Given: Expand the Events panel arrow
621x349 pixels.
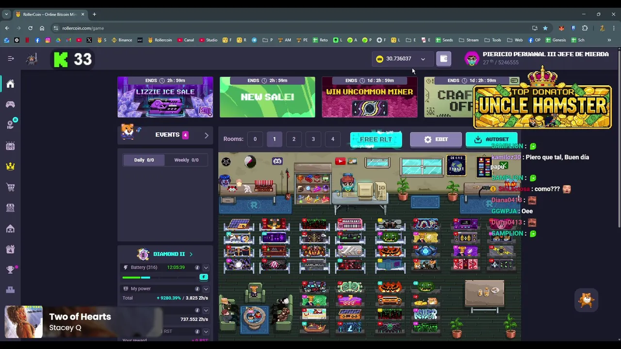Looking at the screenshot, I should click(206, 135).
